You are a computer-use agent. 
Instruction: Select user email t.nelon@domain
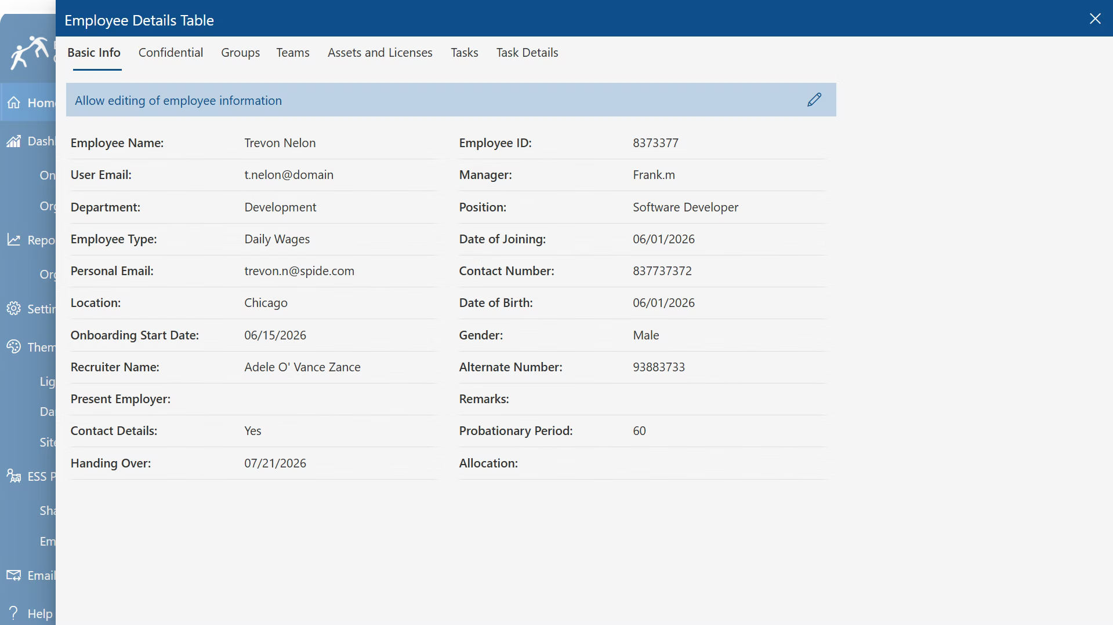click(289, 175)
